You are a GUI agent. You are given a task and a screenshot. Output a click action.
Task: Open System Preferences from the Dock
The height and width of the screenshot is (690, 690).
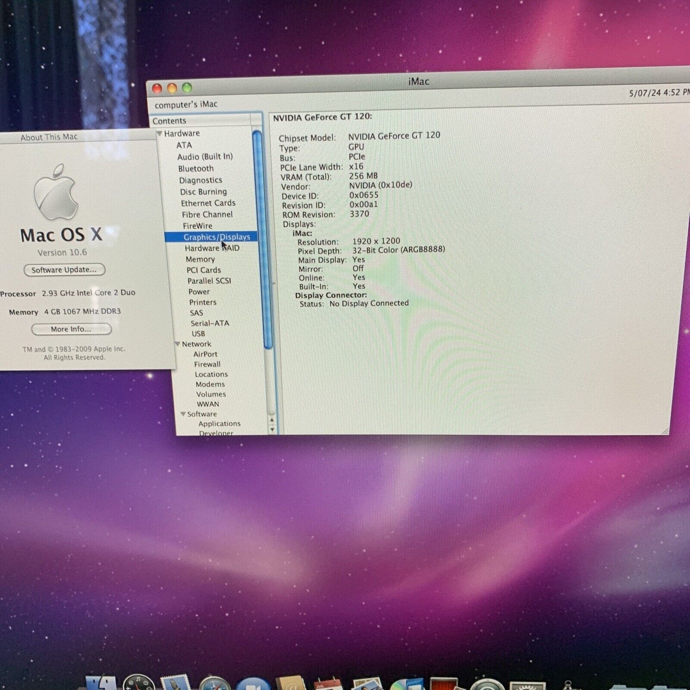pos(528,684)
